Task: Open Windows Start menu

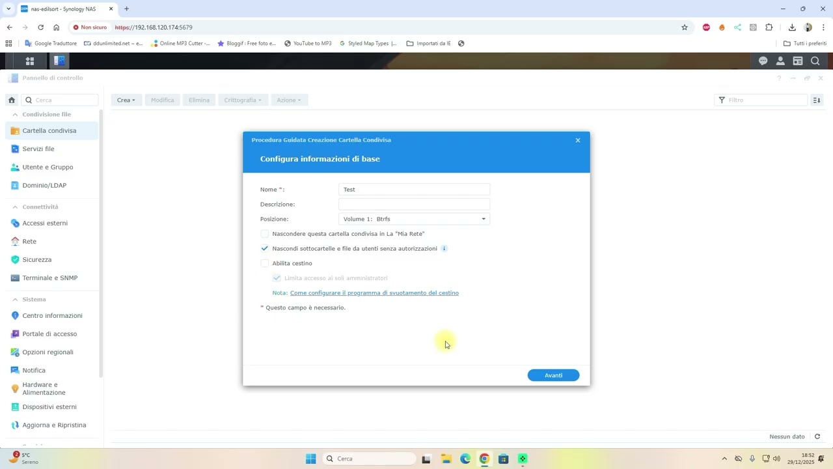Action: [311, 459]
